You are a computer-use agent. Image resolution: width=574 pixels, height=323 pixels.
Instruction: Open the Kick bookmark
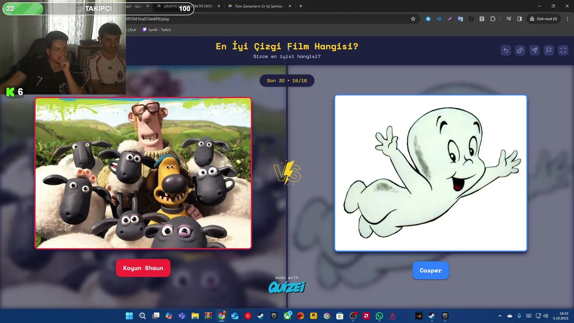(131, 30)
